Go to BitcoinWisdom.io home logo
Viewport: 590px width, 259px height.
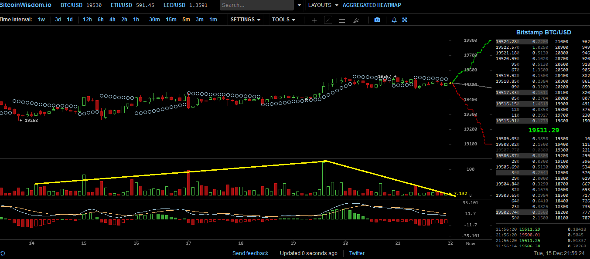point(25,5)
